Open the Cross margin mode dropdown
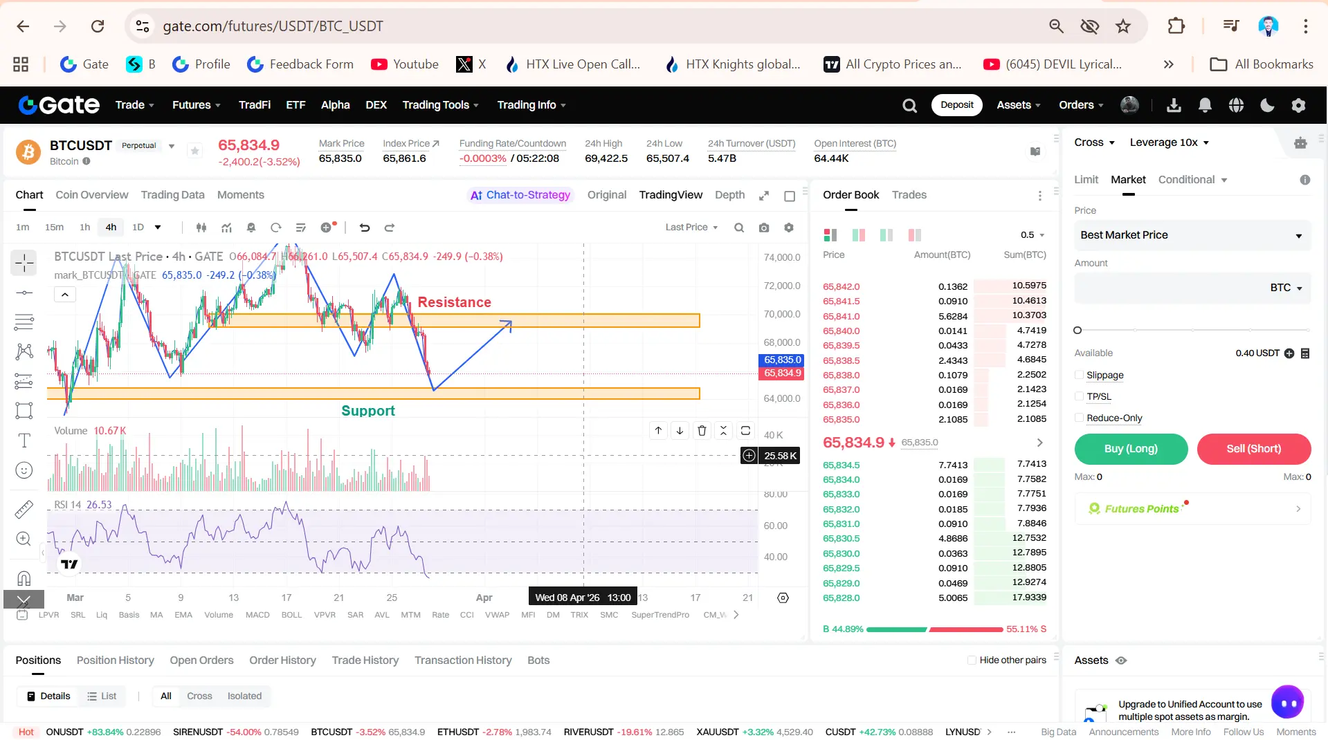The height and width of the screenshot is (740, 1328). (x=1094, y=142)
